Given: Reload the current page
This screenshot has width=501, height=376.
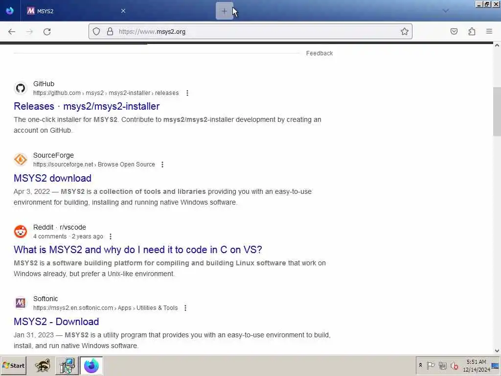Looking at the screenshot, I should pos(47,32).
